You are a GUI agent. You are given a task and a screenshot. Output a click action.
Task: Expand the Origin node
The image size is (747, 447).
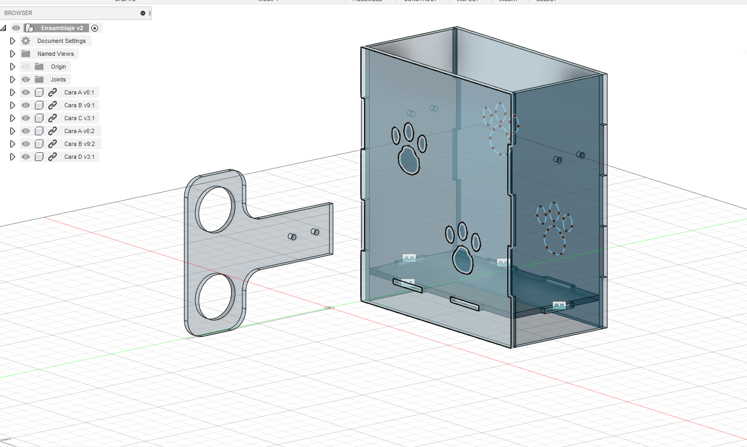[13, 67]
